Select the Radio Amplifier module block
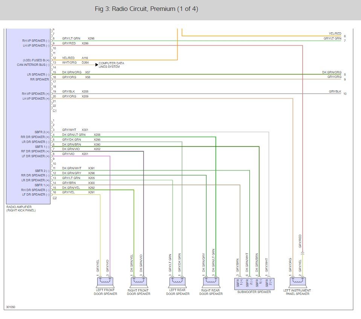Screen dimensions: 361x319 tap(28, 116)
